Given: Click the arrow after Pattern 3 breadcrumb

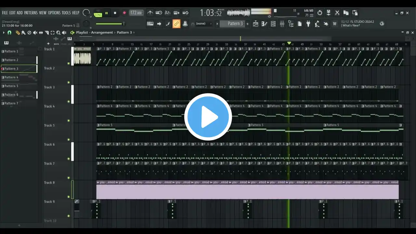Looking at the screenshot, I should point(134,32).
